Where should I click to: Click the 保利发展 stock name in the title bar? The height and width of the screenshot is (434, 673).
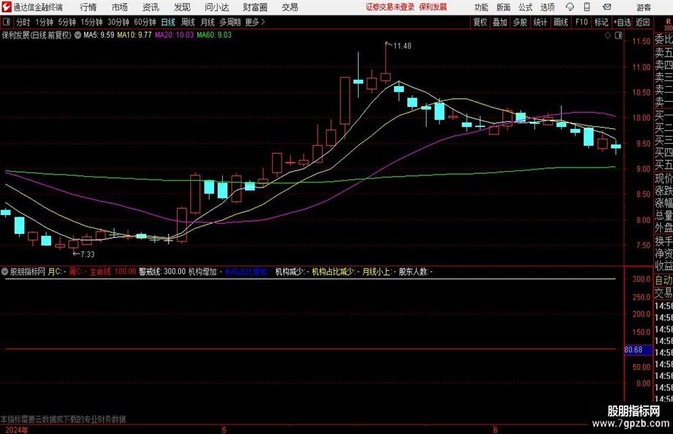click(x=433, y=7)
